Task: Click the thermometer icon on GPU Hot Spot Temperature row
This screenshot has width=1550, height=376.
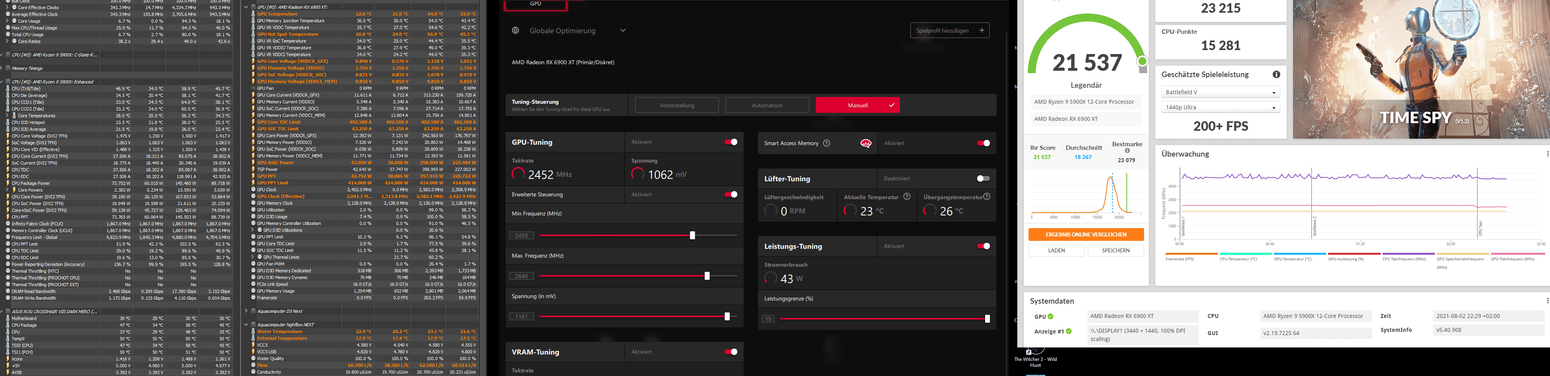Action: (x=253, y=34)
